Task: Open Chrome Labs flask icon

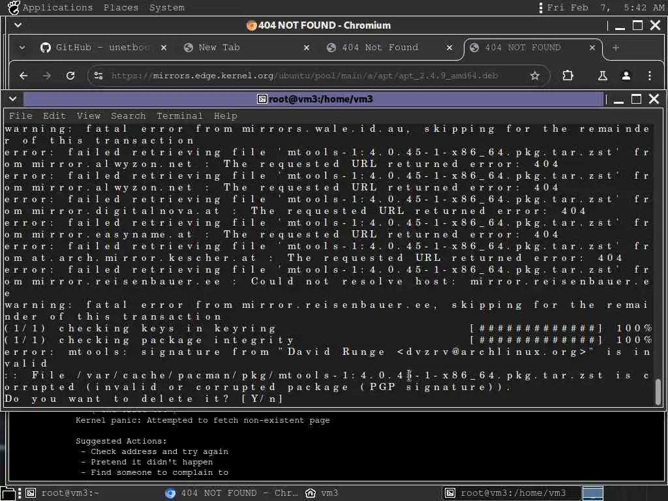Action: [x=602, y=76]
